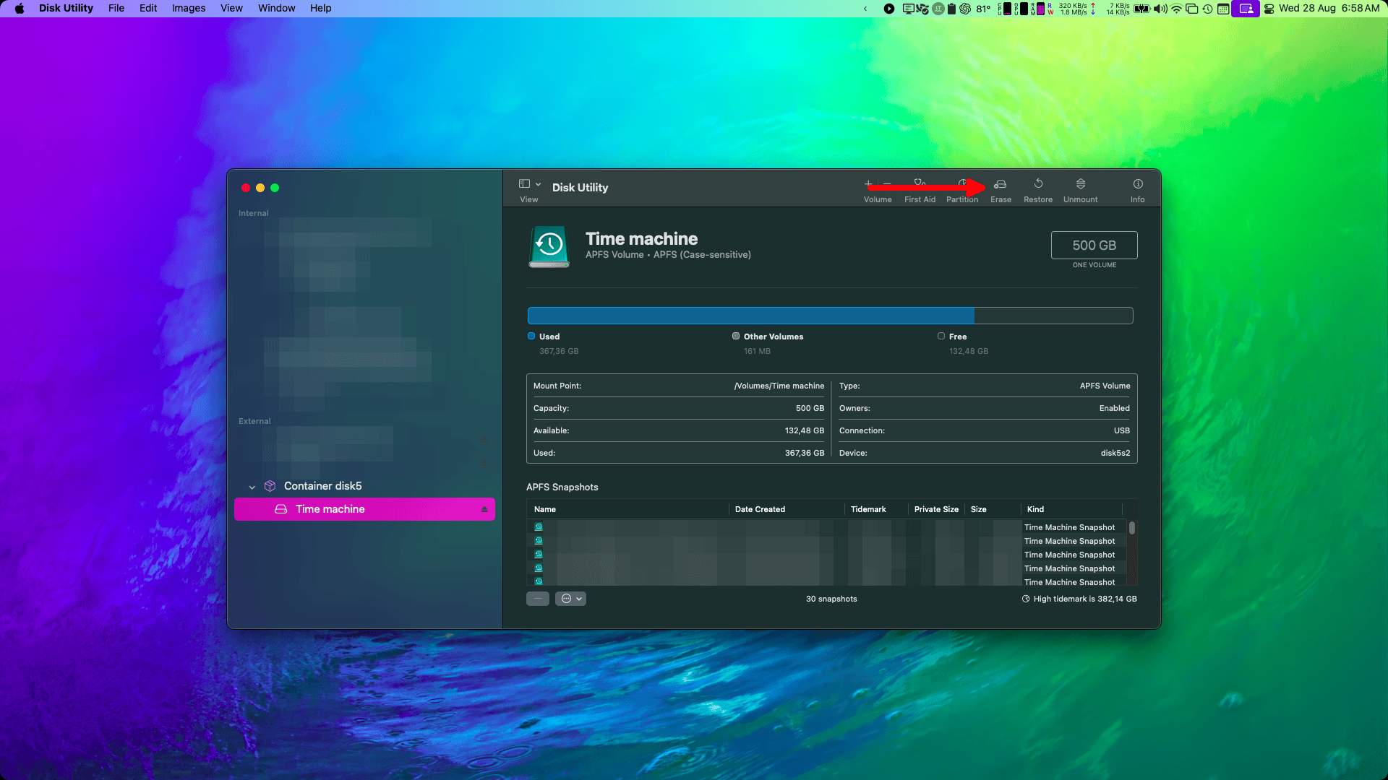Select the Free radio button
1388x780 pixels.
941,335
